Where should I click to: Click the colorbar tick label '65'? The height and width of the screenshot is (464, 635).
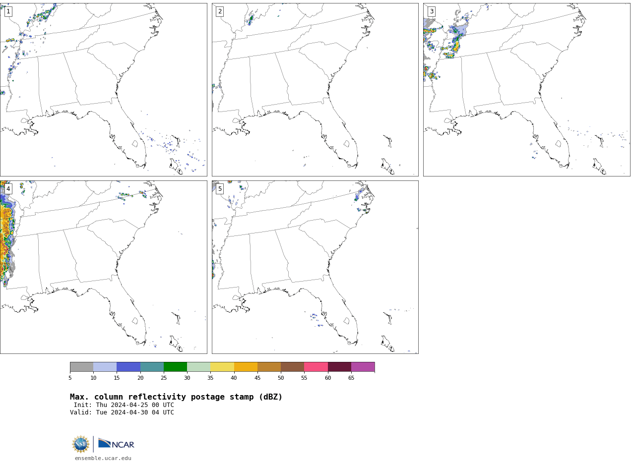point(351,378)
